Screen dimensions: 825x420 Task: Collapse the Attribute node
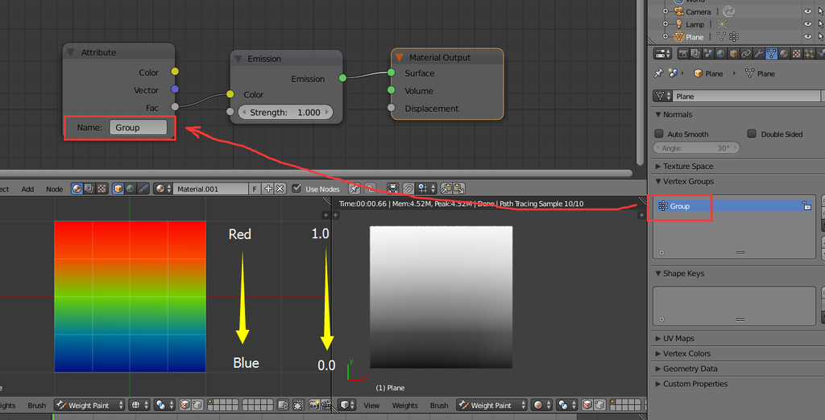[71, 52]
